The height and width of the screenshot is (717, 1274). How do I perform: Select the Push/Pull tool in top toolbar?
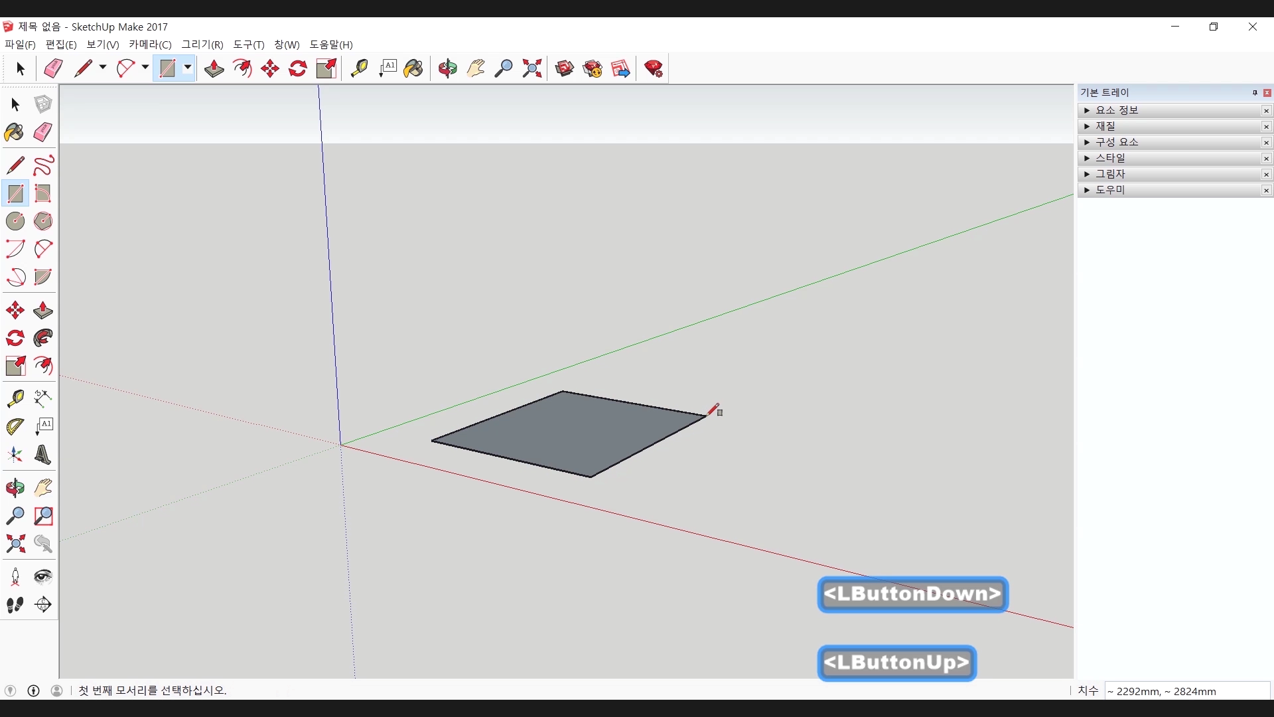(x=214, y=68)
